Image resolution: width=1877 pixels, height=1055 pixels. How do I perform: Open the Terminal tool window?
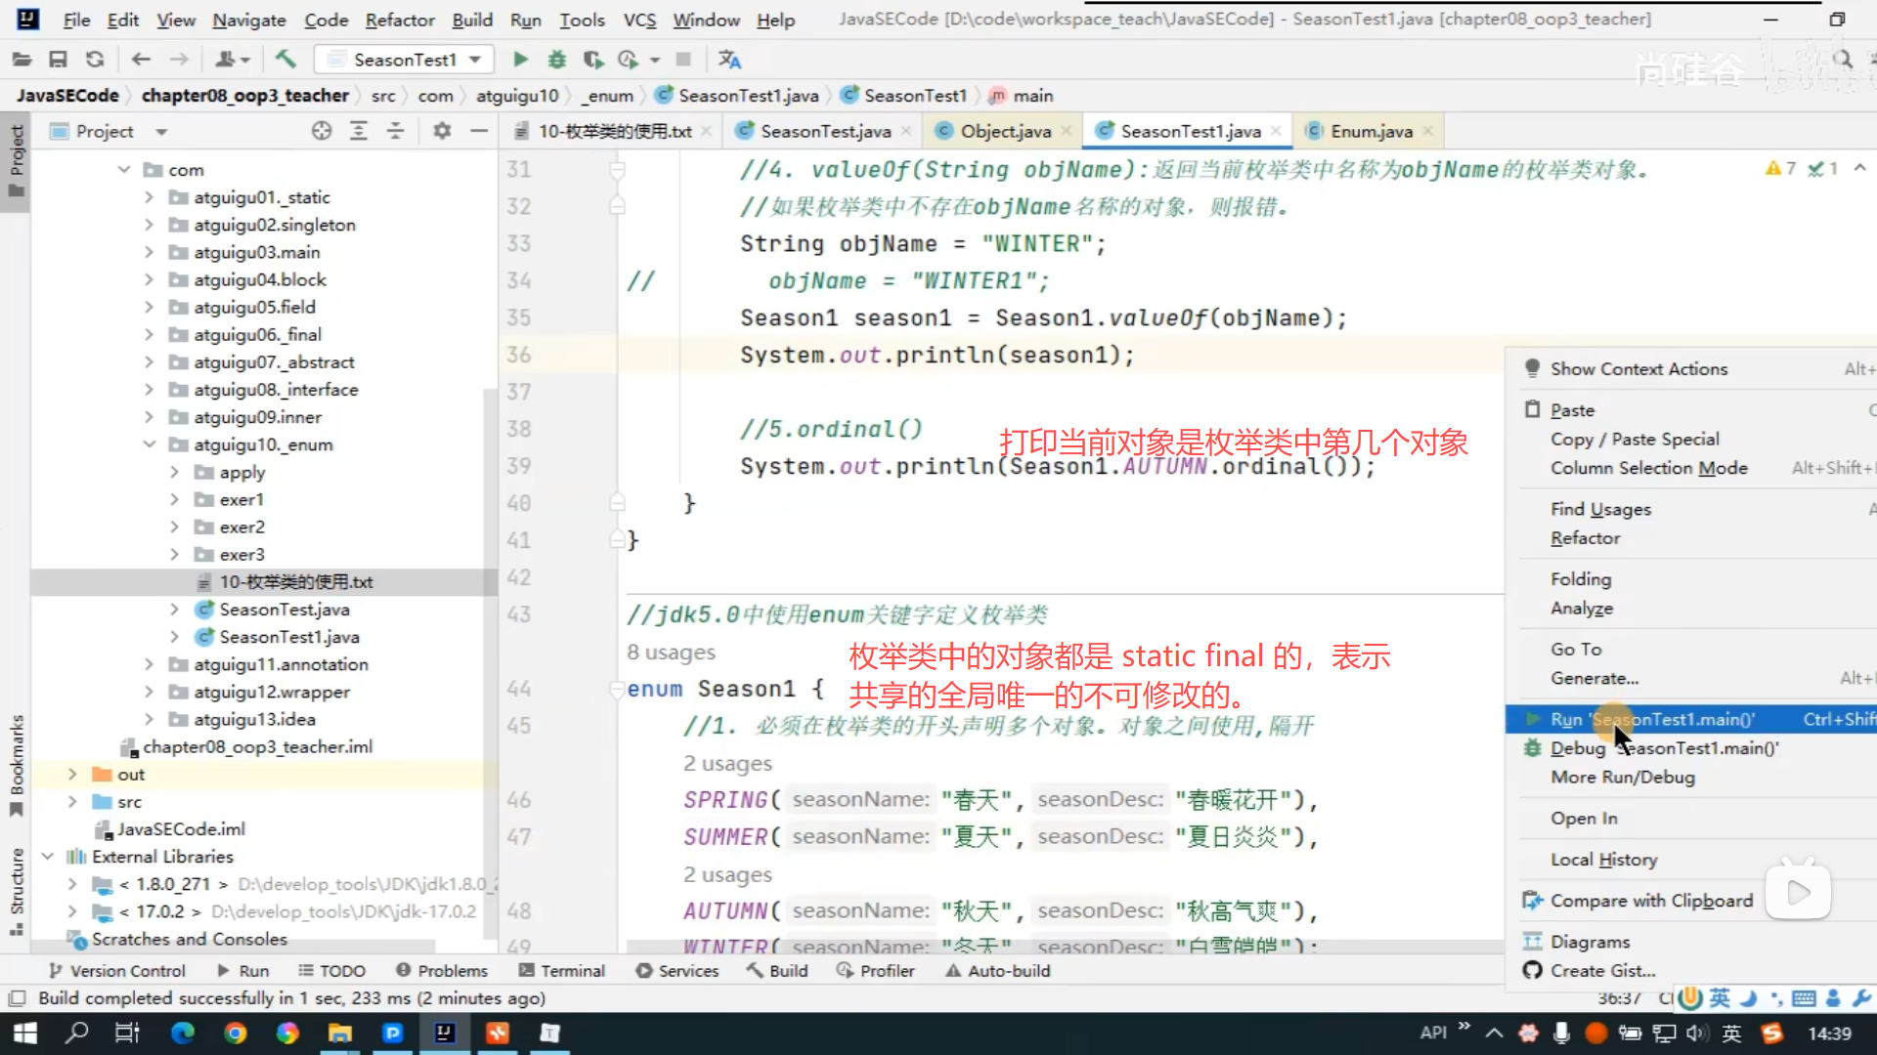pyautogui.click(x=562, y=971)
